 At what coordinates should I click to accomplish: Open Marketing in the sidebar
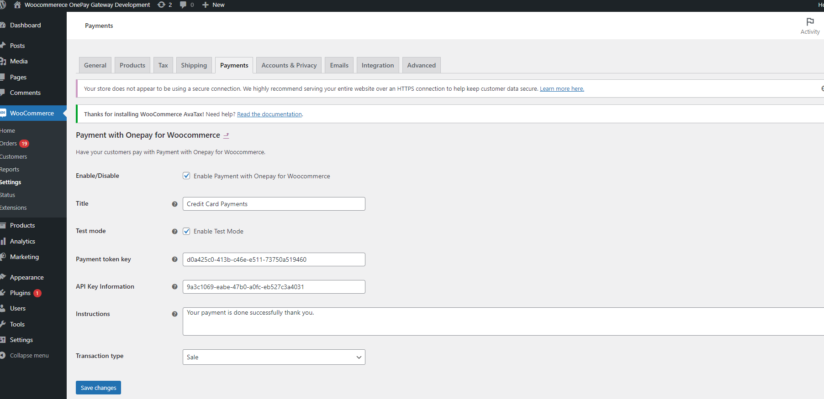(24, 257)
